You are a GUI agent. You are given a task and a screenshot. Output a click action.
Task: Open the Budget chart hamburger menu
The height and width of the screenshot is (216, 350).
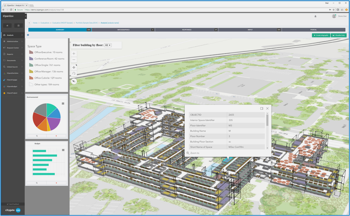point(63,150)
